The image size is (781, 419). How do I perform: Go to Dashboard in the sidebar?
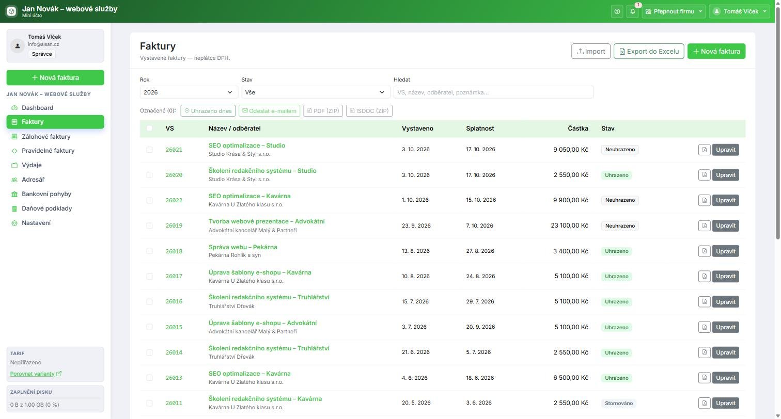(55, 108)
